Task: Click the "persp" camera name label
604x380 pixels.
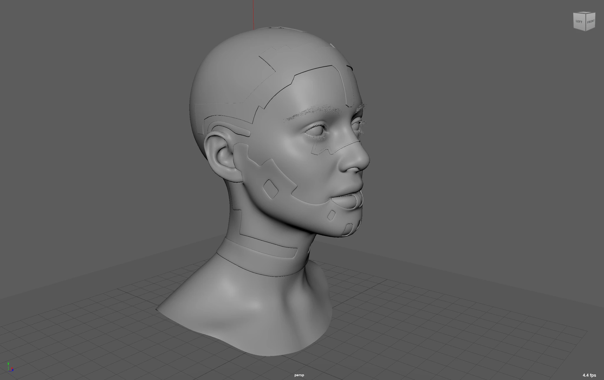Action: pyautogui.click(x=299, y=375)
